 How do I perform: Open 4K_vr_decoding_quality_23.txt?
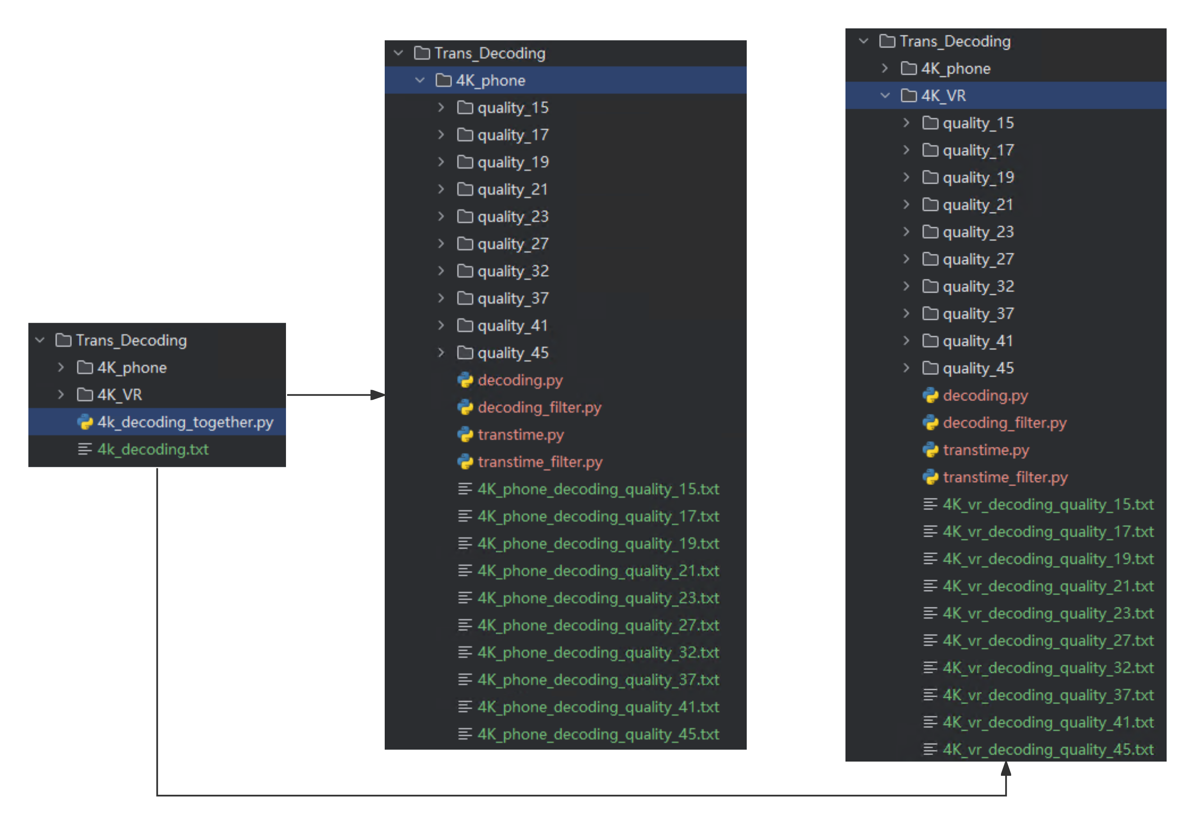[x=1048, y=613]
